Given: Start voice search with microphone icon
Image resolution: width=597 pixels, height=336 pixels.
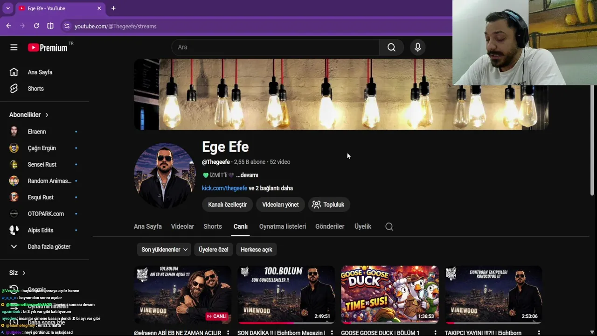Looking at the screenshot, I should coord(417,47).
